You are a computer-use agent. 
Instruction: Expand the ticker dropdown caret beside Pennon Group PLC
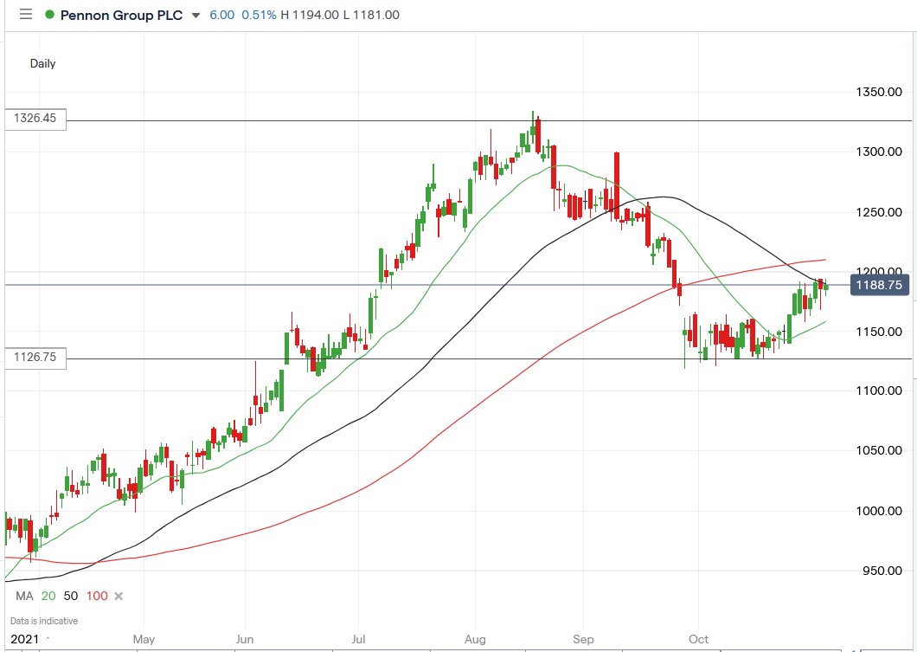coord(197,15)
